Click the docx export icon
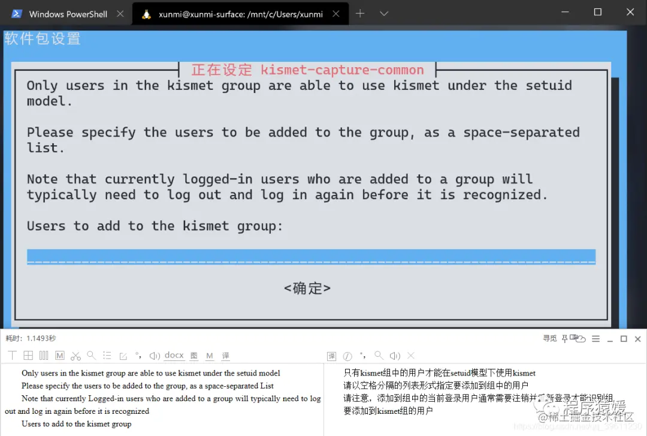647x436 pixels. [x=174, y=355]
